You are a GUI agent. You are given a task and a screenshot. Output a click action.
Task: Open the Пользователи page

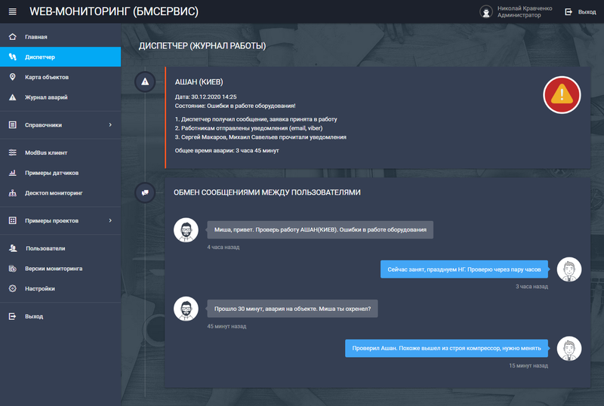point(60,248)
